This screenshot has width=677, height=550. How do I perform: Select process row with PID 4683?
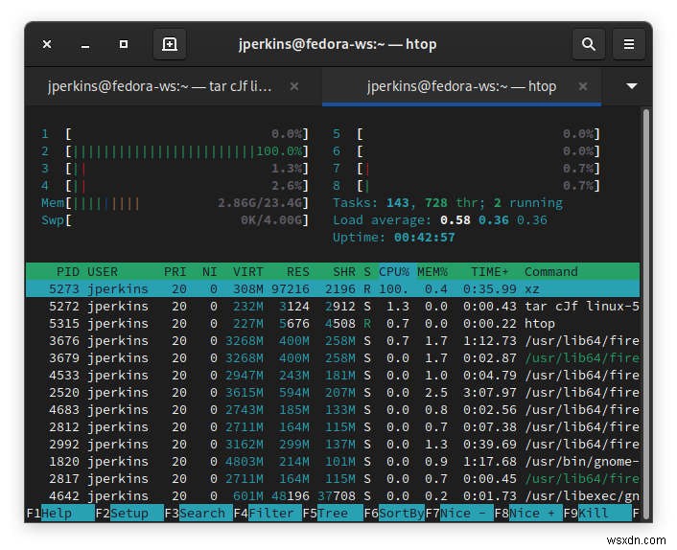pos(333,409)
